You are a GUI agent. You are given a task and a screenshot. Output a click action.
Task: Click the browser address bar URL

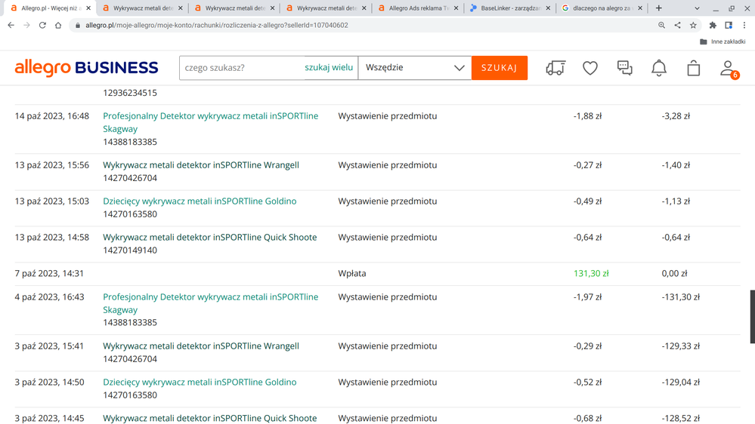[x=217, y=25]
